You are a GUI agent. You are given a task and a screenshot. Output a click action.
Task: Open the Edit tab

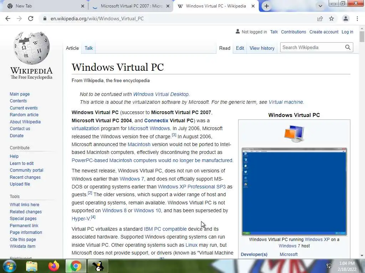tap(240, 48)
